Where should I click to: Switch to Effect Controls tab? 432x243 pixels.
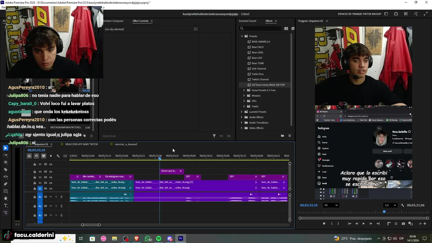140,21
